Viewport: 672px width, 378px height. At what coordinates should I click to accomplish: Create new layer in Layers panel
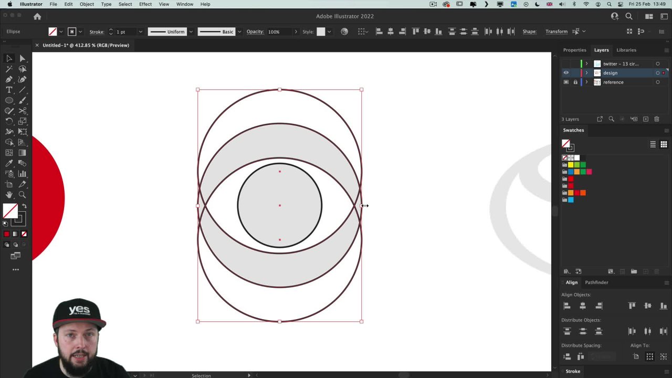[646, 119]
